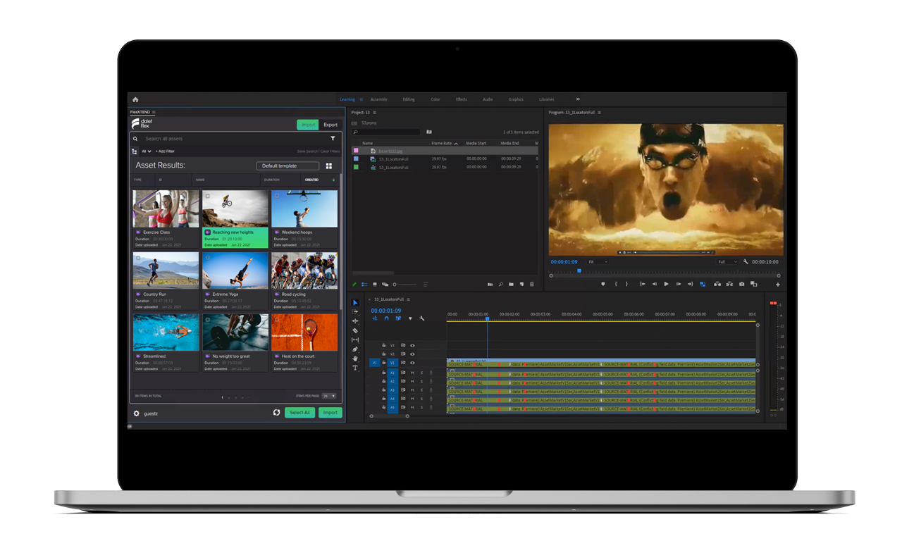Image resolution: width=902 pixels, height=560 pixels.
Task: Open the Fit zoom level dropdown
Action: [x=598, y=262]
